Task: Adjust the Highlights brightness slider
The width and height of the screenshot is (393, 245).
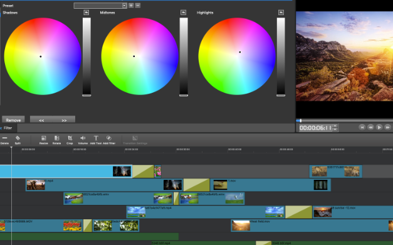Action: [x=281, y=57]
